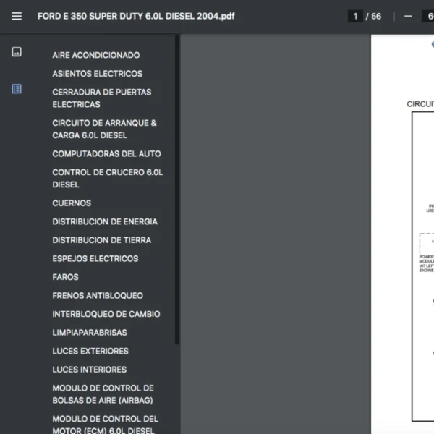Click the zoom percentage field
434x434 pixels.
click(x=428, y=17)
